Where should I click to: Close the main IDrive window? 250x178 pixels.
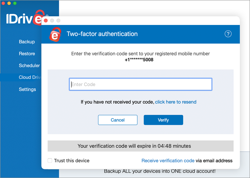(x=3, y=3)
